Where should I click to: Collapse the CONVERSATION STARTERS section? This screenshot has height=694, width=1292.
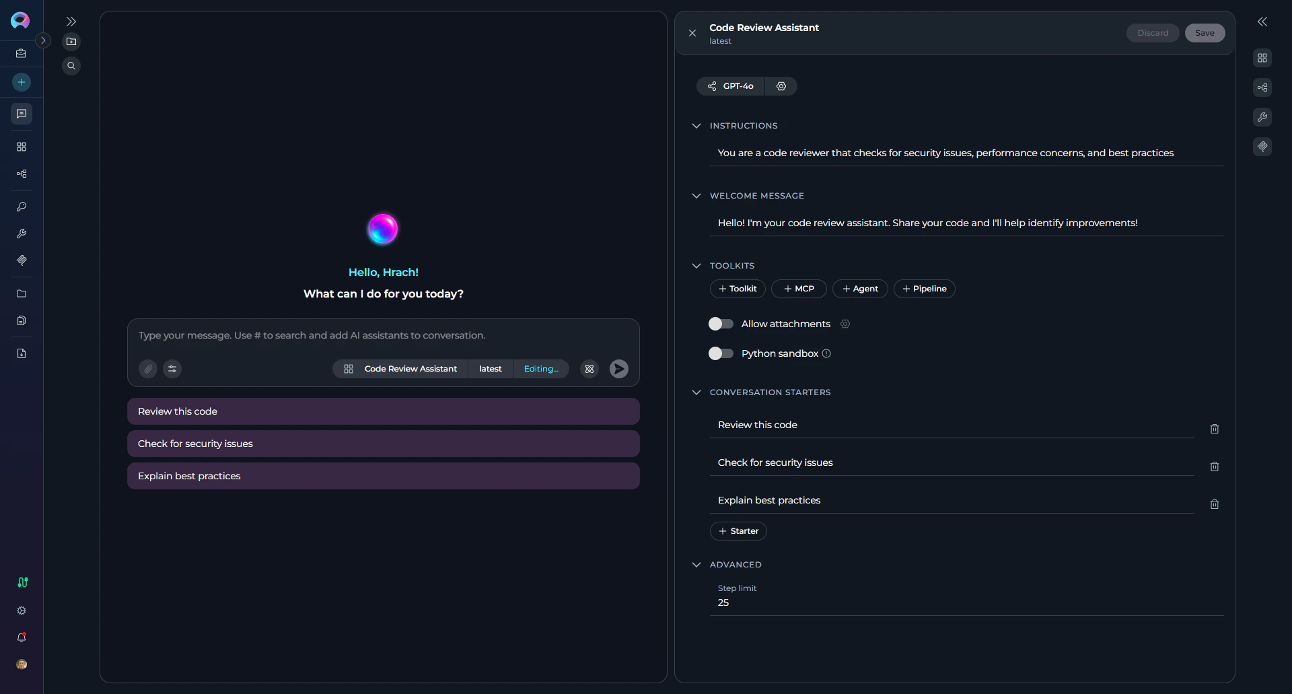point(696,392)
